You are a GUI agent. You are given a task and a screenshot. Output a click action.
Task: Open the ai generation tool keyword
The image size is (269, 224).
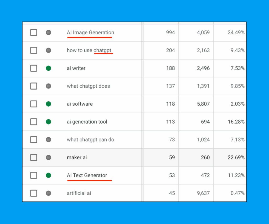pyautogui.click(x=87, y=122)
